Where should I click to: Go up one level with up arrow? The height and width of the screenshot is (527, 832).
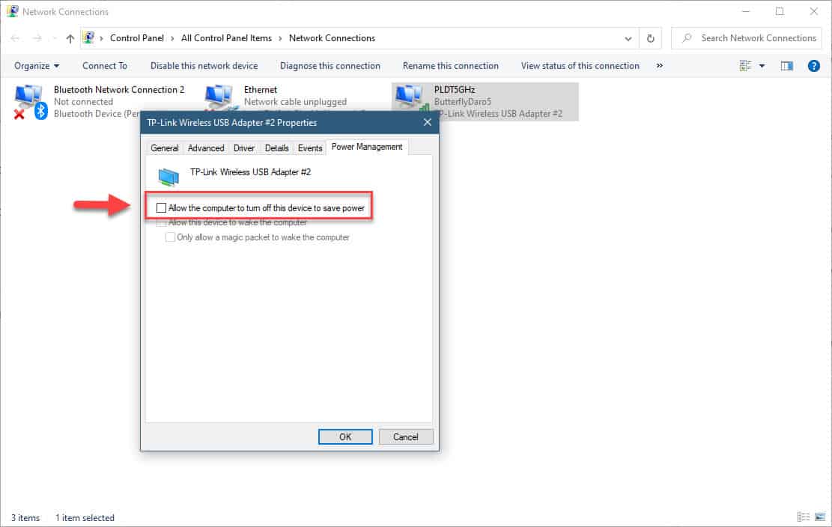click(70, 38)
